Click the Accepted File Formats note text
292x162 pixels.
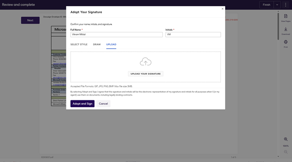tap(101, 86)
